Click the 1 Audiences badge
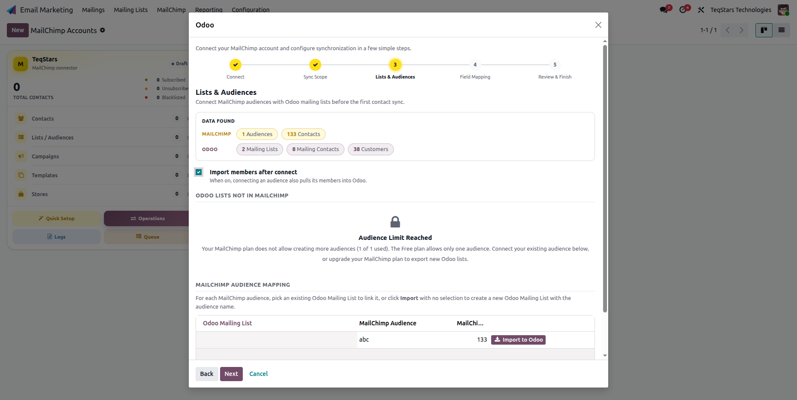Image resolution: width=797 pixels, height=400 pixels. 257,134
